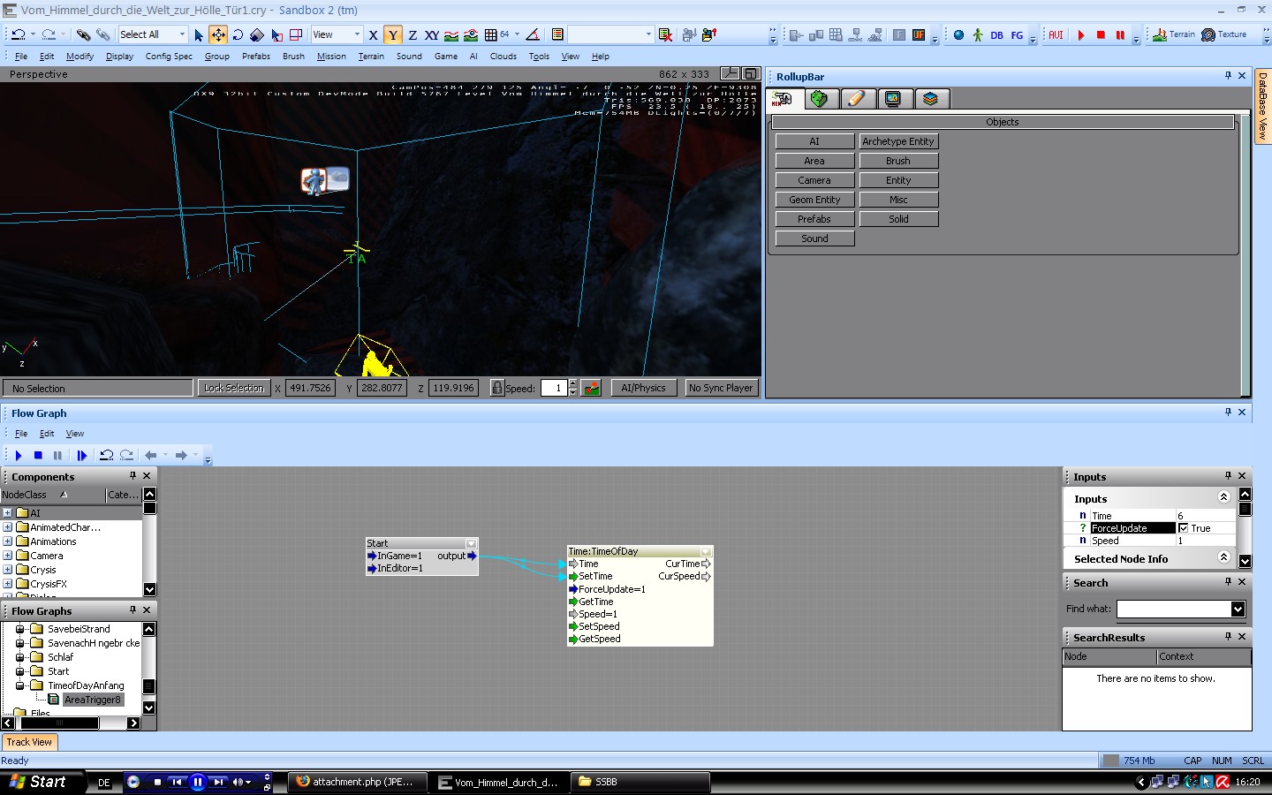The height and width of the screenshot is (795, 1272).
Task: Choose the Select mode arrow tool
Action: click(199, 34)
